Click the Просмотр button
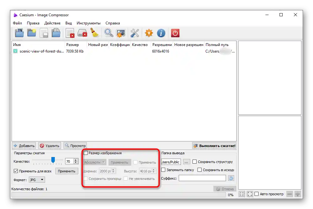This screenshot has height=209, width=313. click(75, 146)
